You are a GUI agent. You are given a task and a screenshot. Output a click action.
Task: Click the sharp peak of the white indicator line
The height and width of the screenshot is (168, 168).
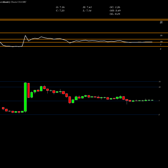pos(25,36)
